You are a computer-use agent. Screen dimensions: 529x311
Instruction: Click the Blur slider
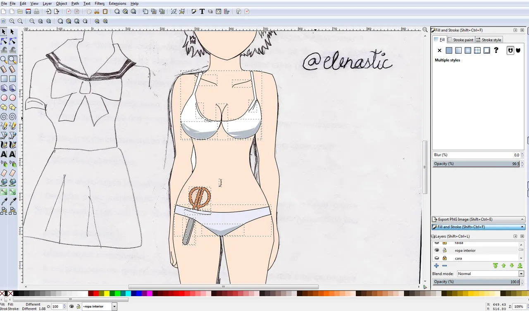pyautogui.click(x=477, y=155)
